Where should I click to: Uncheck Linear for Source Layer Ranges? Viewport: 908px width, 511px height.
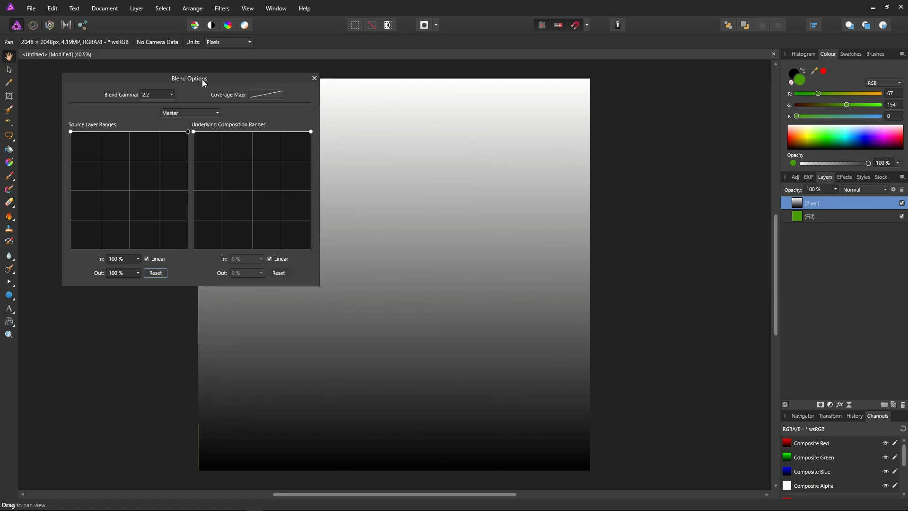[147, 259]
